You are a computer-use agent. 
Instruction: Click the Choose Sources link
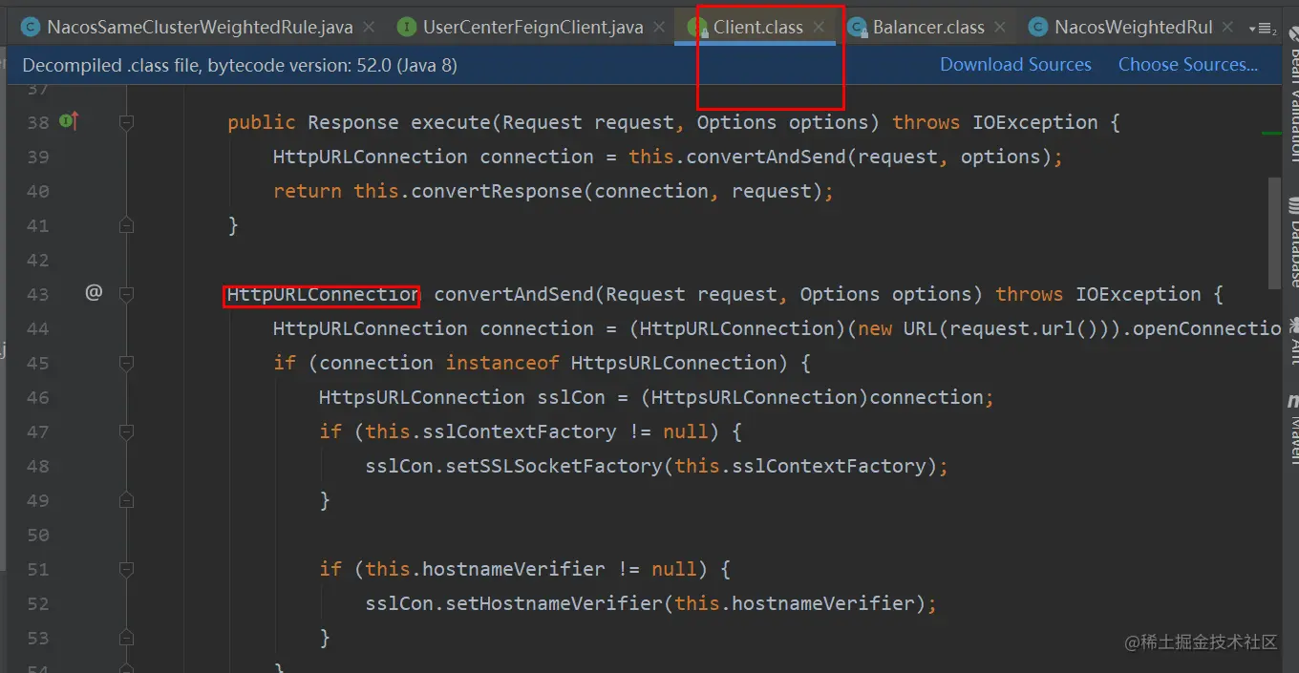click(1188, 65)
